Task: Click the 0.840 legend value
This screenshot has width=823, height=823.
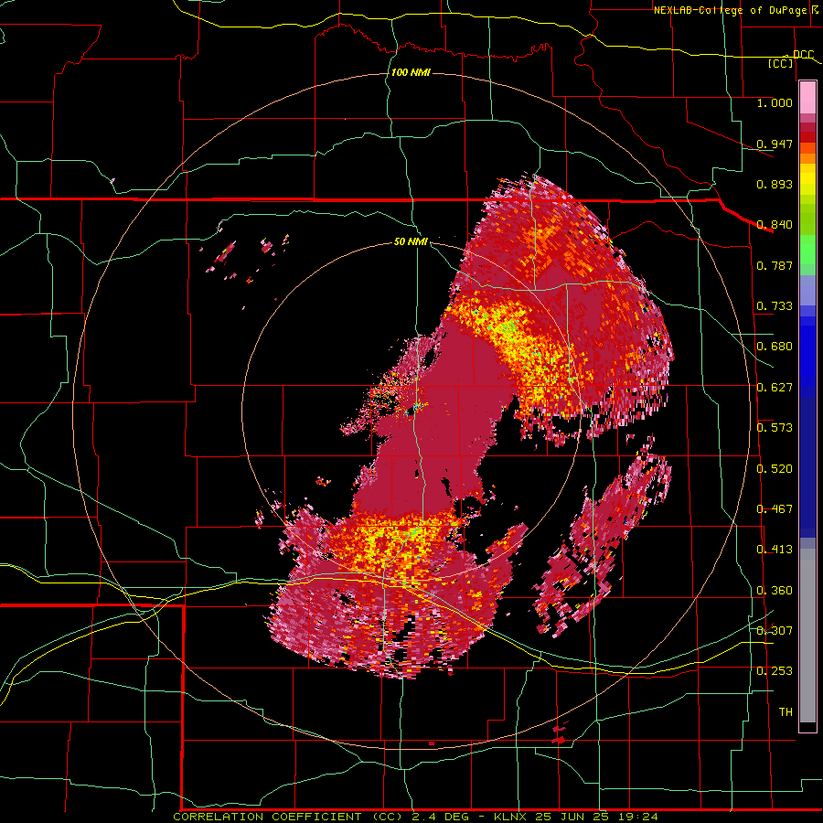Action: pyautogui.click(x=775, y=225)
